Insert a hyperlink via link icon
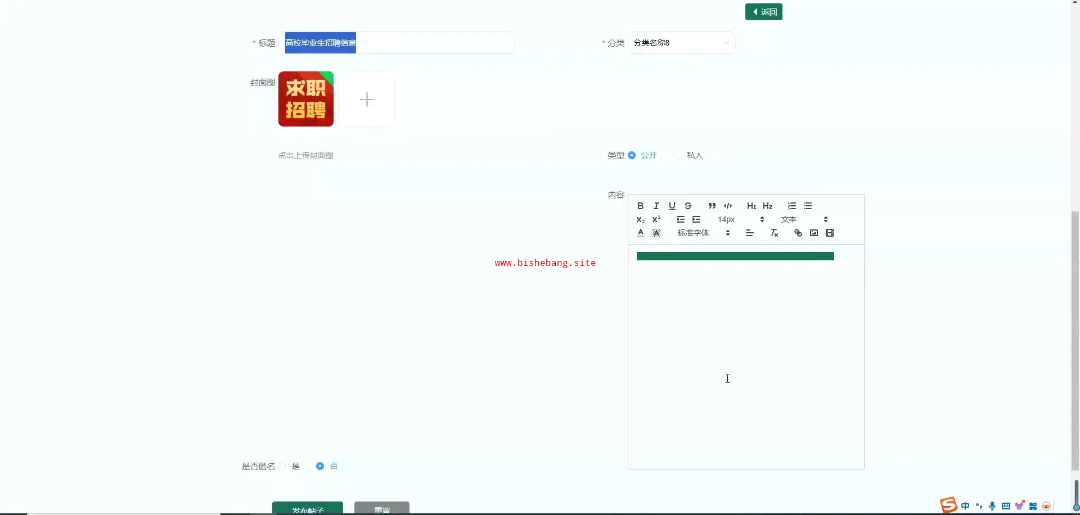 (798, 233)
